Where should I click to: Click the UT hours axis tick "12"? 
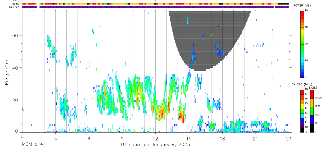[155, 138]
